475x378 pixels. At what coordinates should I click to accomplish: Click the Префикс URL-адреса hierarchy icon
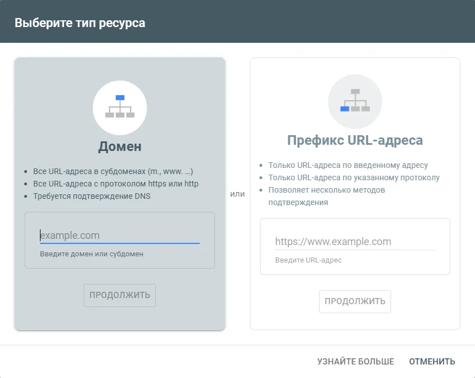(355, 101)
